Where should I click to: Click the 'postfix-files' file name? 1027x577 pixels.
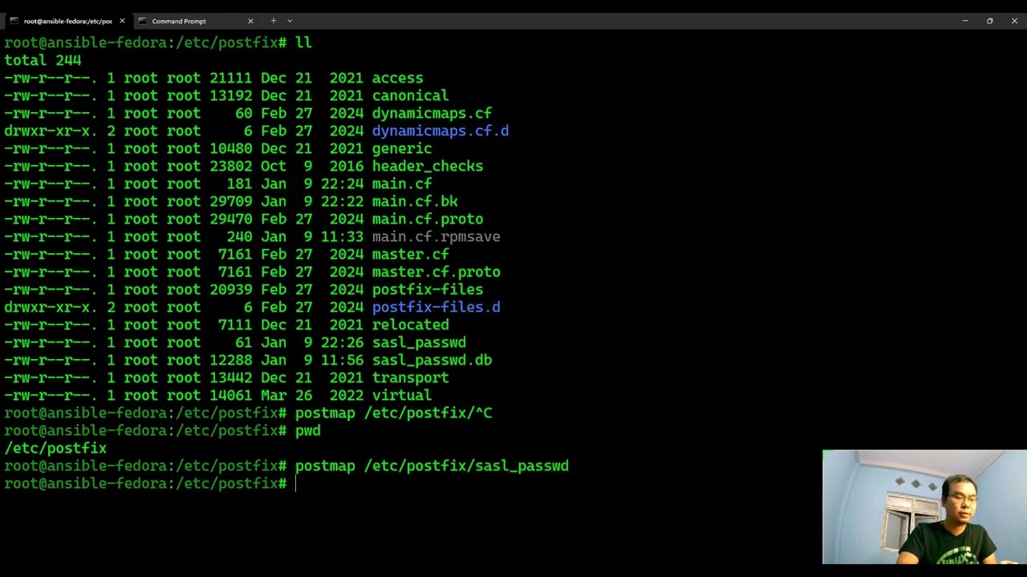point(428,289)
